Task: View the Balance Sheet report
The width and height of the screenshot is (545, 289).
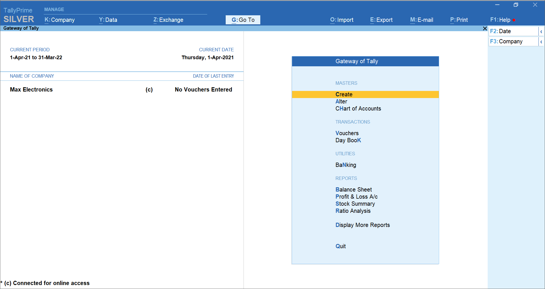Action: tap(353, 190)
